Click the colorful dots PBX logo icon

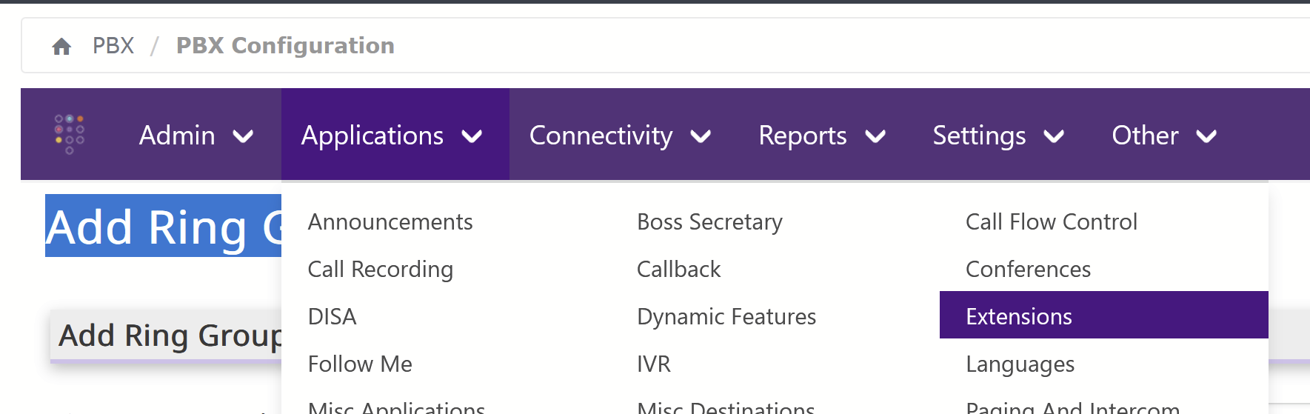pos(70,134)
